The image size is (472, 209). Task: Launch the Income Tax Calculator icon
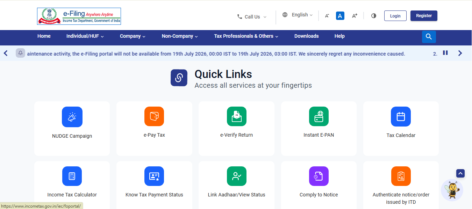coord(72,176)
